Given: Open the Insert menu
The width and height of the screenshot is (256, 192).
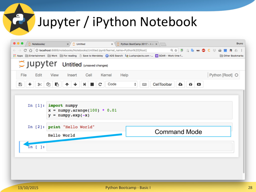Looking at the screenshot, I should (x=72, y=75).
